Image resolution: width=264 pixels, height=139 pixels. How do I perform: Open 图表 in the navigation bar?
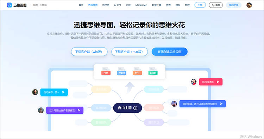pos(168,5)
